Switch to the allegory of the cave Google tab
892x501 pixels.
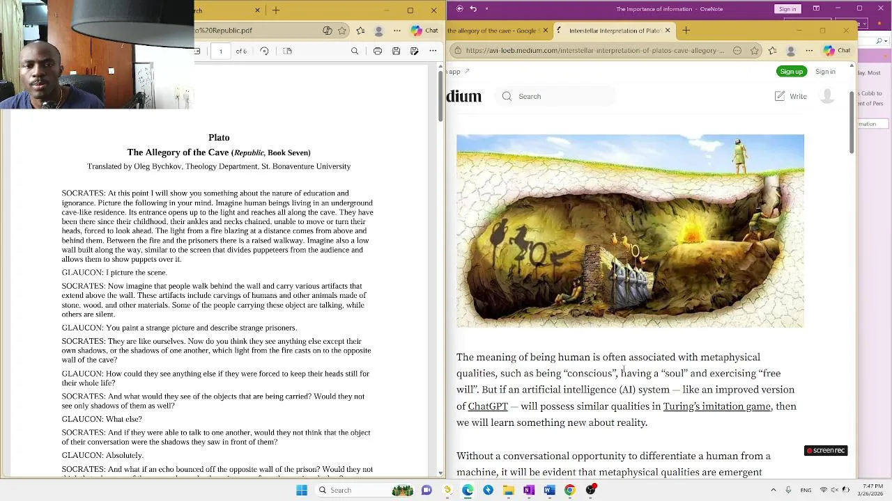(x=493, y=31)
